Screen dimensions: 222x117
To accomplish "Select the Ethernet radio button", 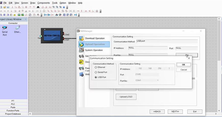I will (x=96, y=67).
